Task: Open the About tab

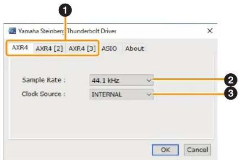Action: coord(135,49)
